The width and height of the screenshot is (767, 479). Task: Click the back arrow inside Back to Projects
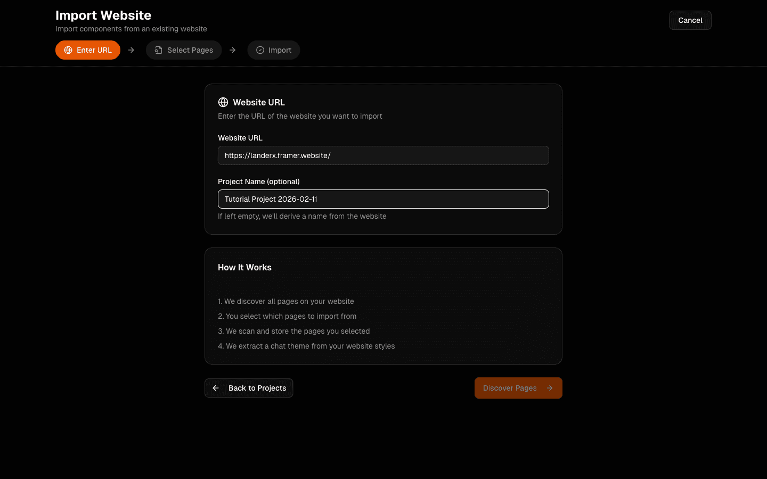pyautogui.click(x=215, y=388)
